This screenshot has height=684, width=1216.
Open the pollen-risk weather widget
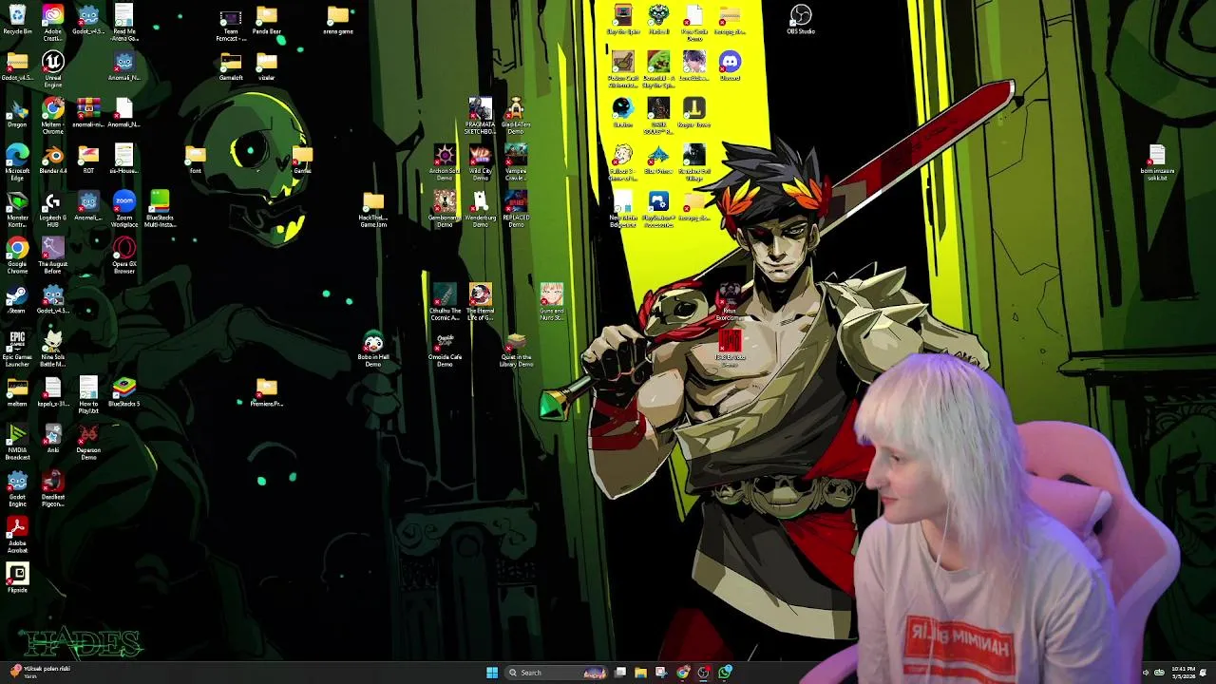38,673
